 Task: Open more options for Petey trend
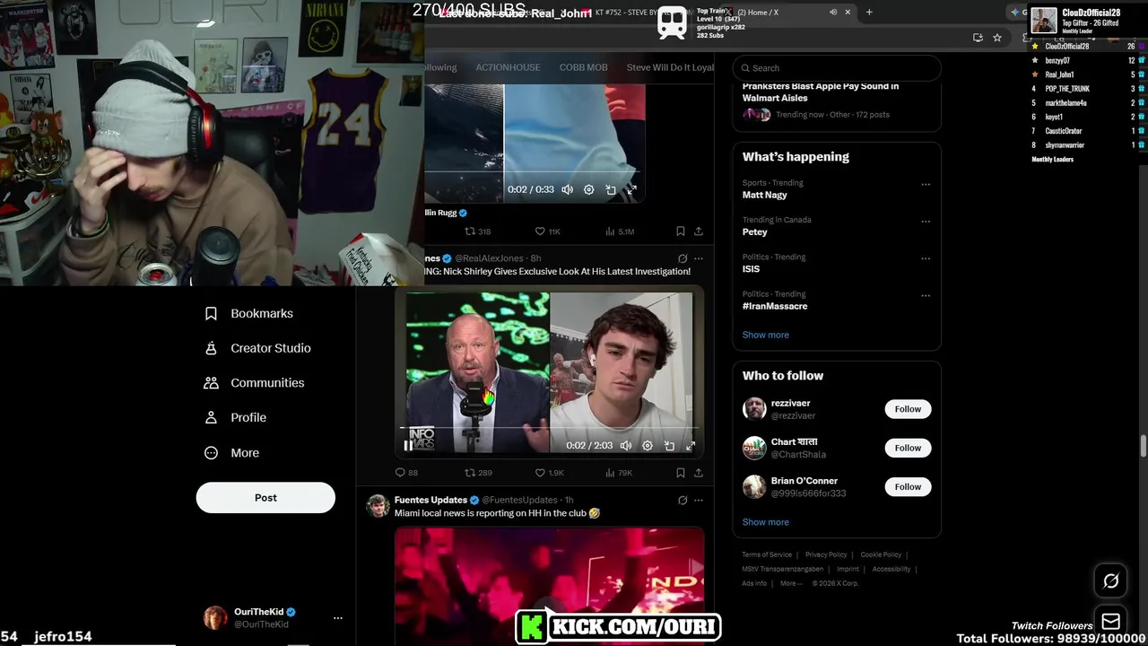click(x=926, y=222)
